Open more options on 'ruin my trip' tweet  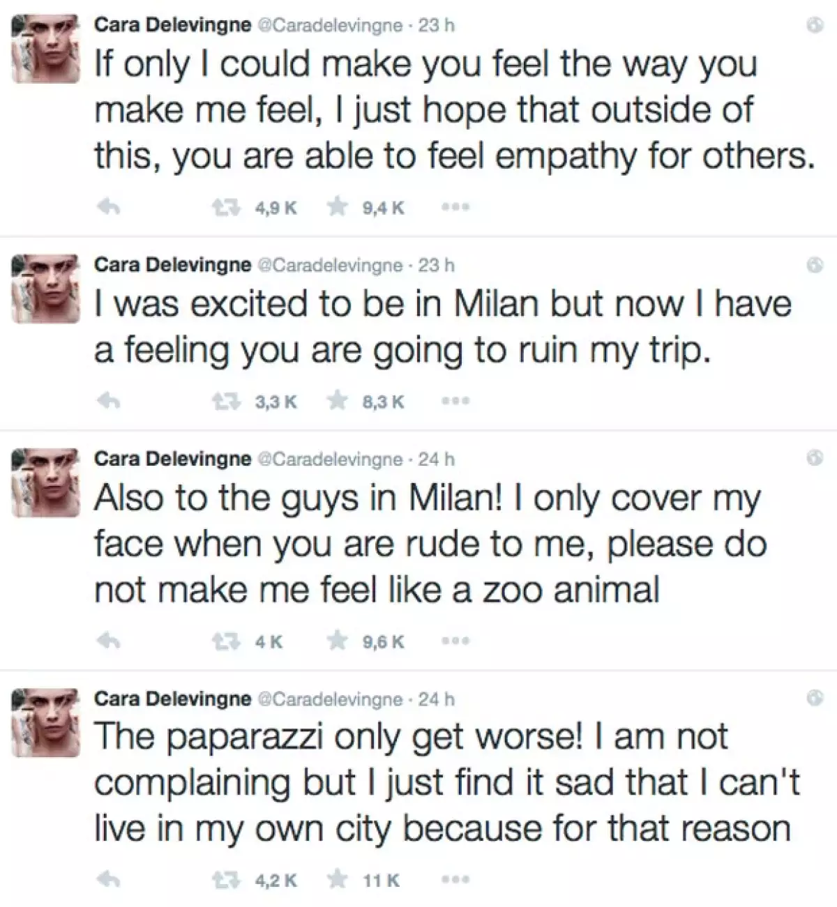tap(456, 402)
